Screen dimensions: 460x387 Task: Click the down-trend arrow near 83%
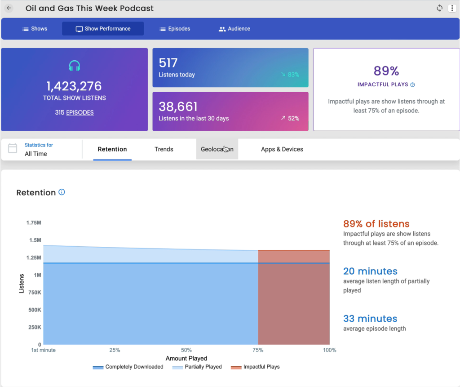coord(283,74)
